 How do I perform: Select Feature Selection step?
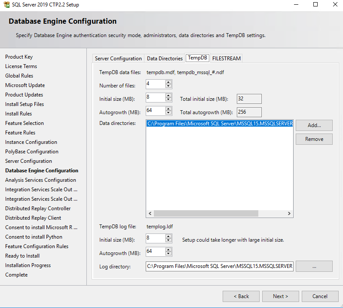pos(24,123)
